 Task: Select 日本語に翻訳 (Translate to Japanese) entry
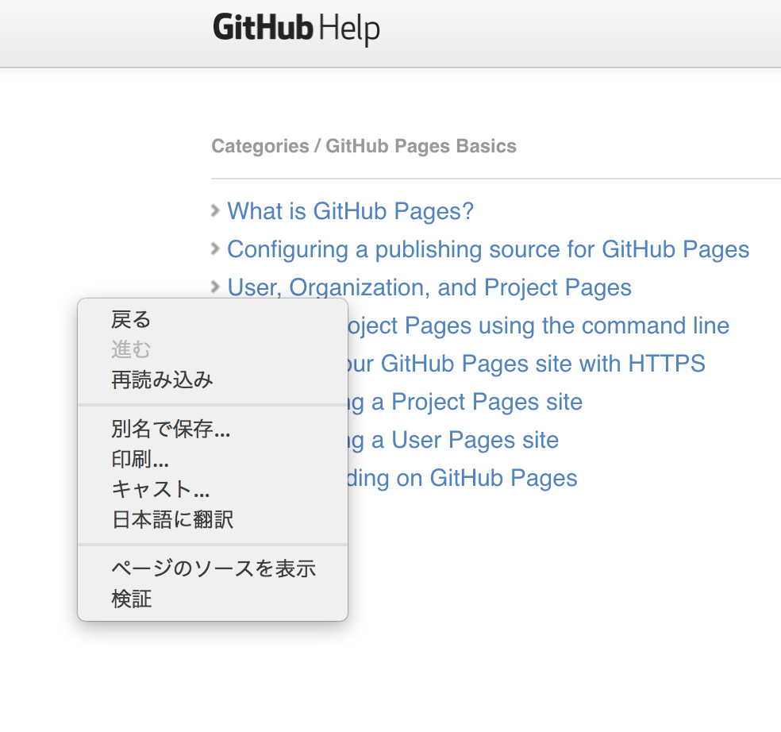[213, 519]
